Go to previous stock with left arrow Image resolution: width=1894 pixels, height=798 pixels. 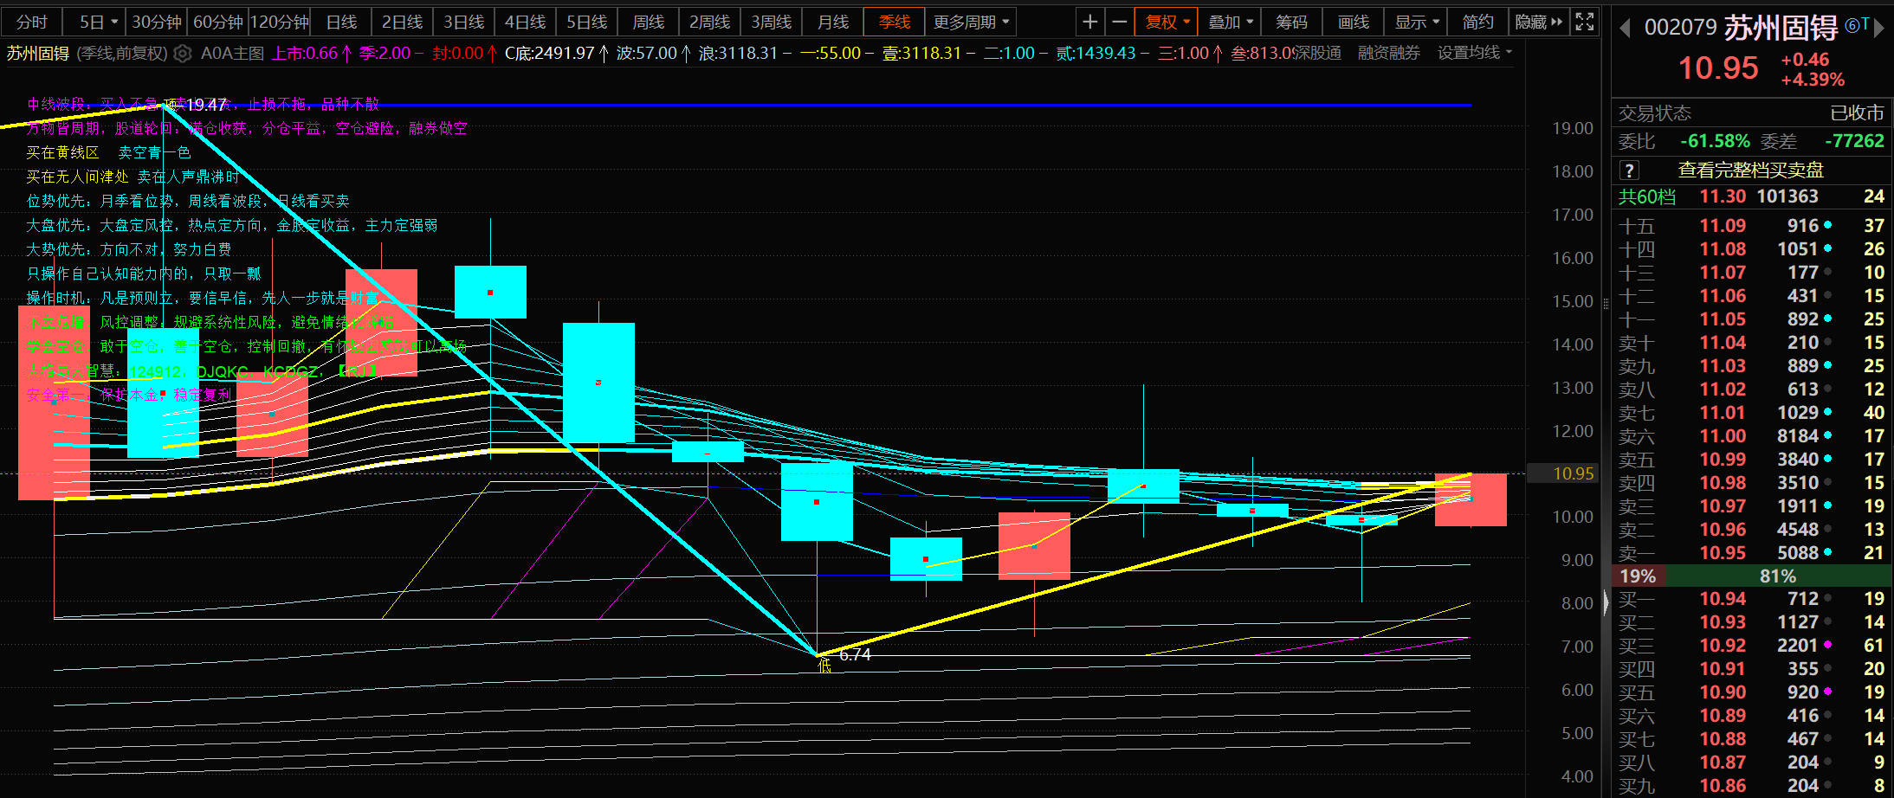tap(1625, 29)
